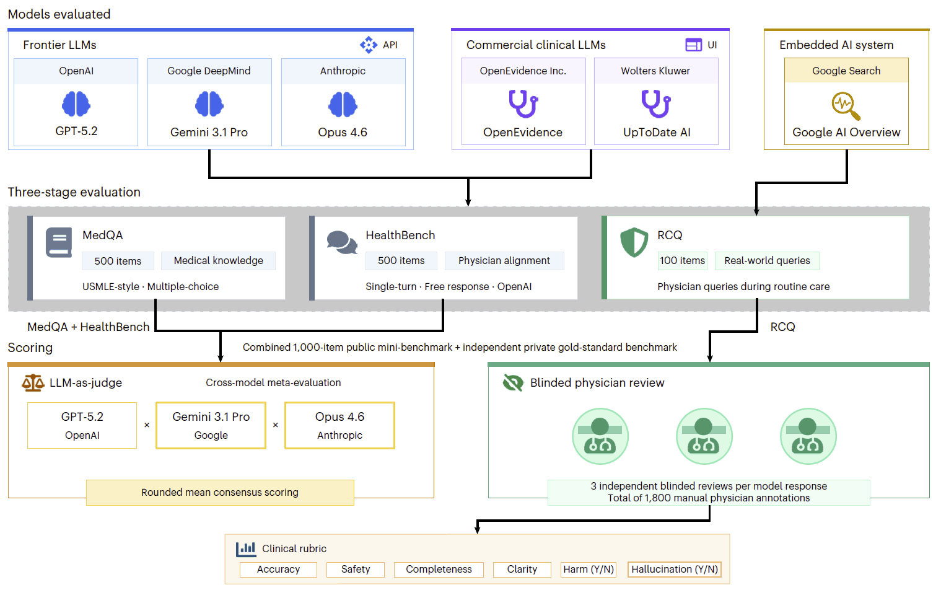Click the 500 items tag under HealthBench
The image size is (941, 590).
(x=401, y=261)
